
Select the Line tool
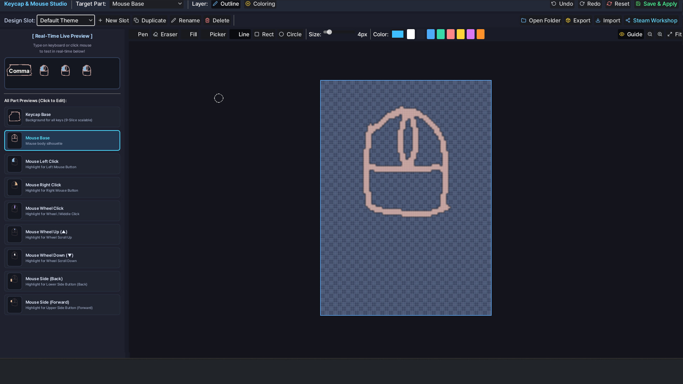tap(240, 34)
